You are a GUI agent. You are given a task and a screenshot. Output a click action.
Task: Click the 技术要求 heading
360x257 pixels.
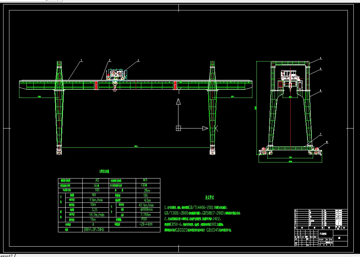(209, 197)
